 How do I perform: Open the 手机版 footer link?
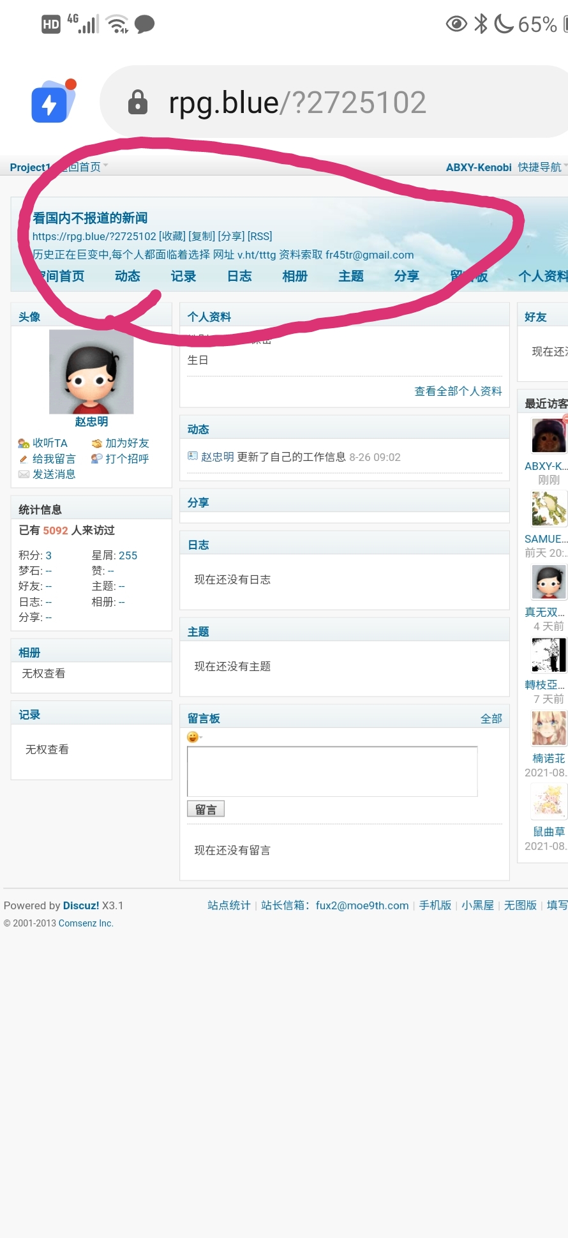[x=435, y=905]
